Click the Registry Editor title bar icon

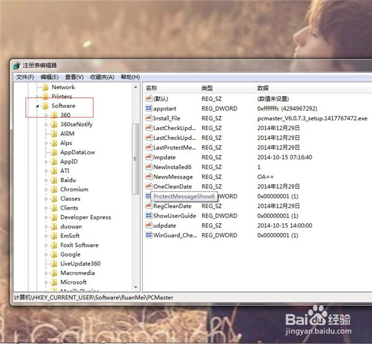click(17, 65)
